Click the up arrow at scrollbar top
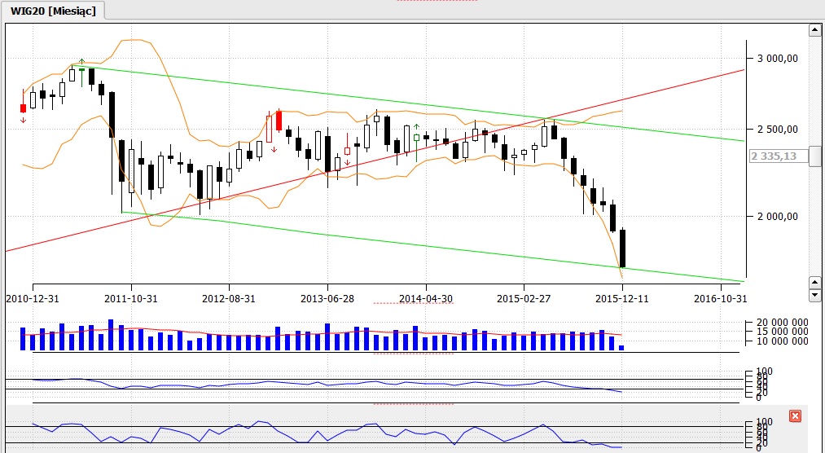This screenshot has height=453, width=825. [x=815, y=30]
